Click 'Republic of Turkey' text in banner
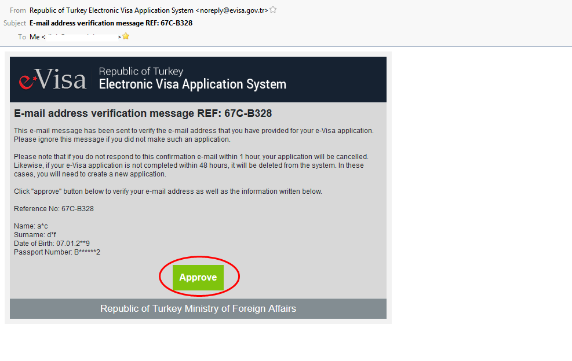Screen dimensions: 572x361 (x=141, y=71)
